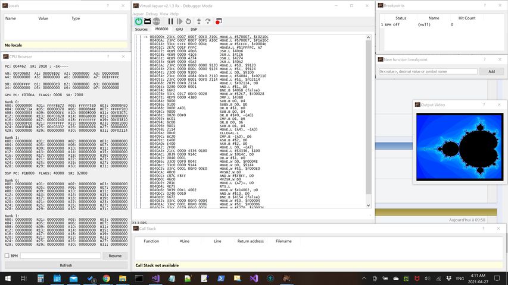Switch to the Sources tab
This screenshot has height=285, width=508.
141,29
